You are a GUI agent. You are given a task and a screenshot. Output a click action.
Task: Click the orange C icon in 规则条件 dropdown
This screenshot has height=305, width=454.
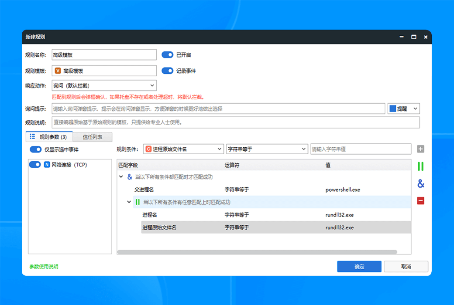pos(148,149)
